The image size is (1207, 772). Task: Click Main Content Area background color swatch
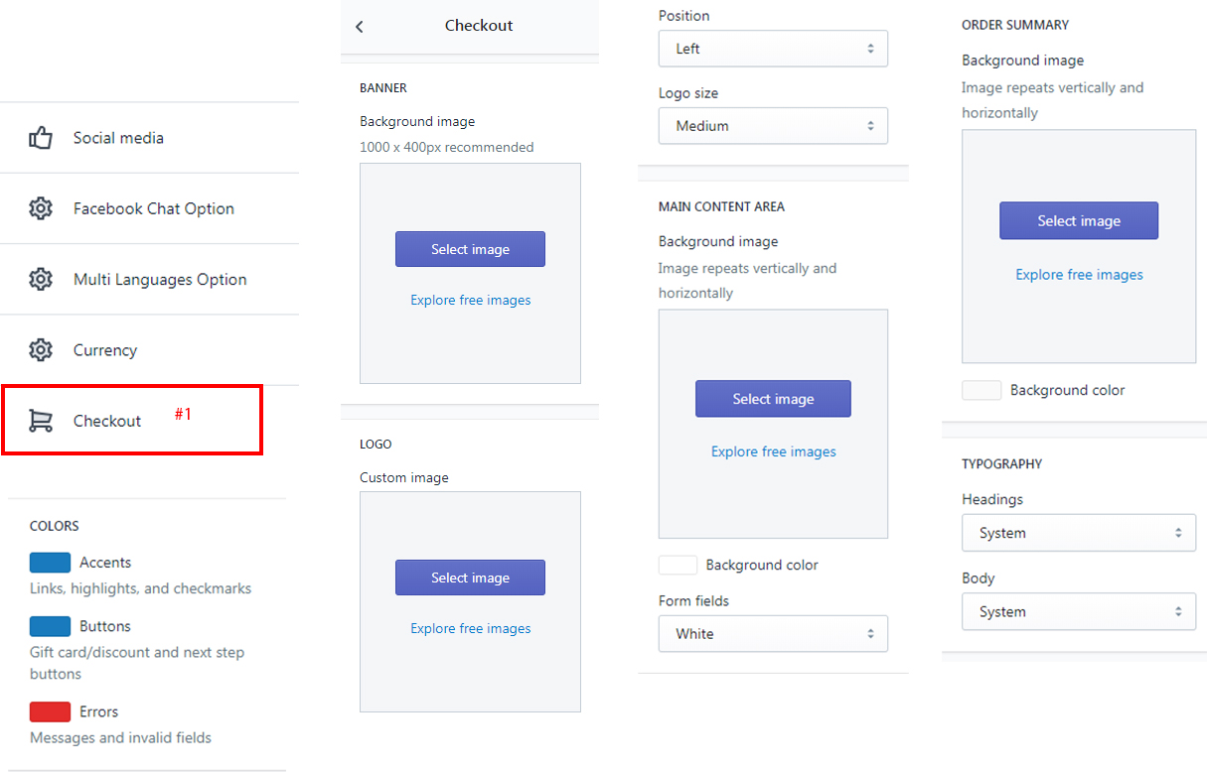pyautogui.click(x=678, y=565)
